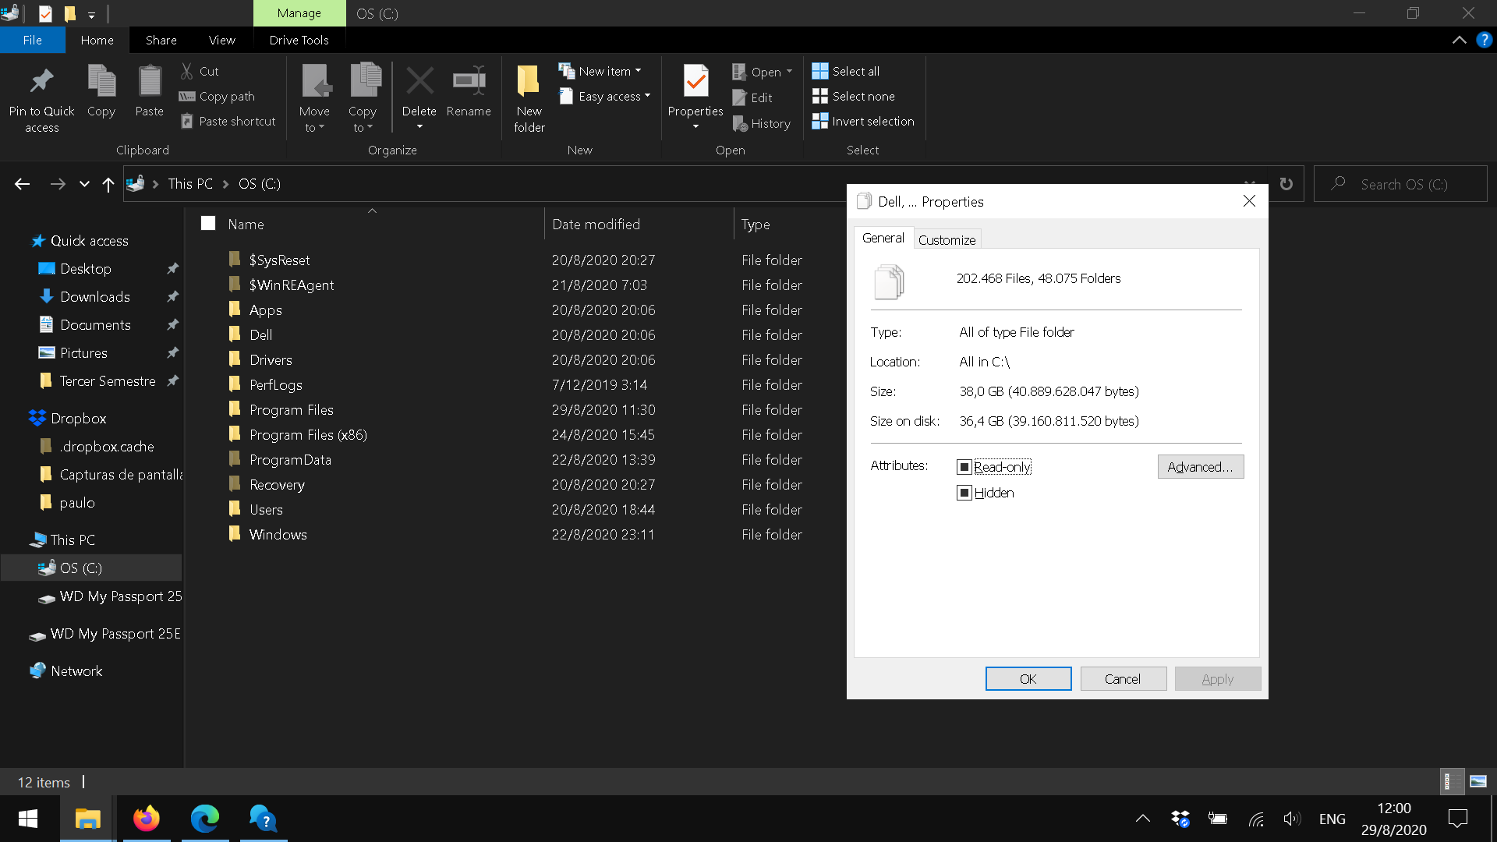Viewport: 1497px width, 842px height.
Task: Check the select-all checkbox beside Name
Action: click(208, 224)
